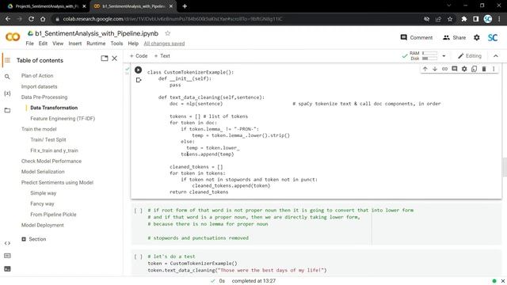Open the Tools menu
Image resolution: width=507 pixels, height=285 pixels.
tap(116, 44)
